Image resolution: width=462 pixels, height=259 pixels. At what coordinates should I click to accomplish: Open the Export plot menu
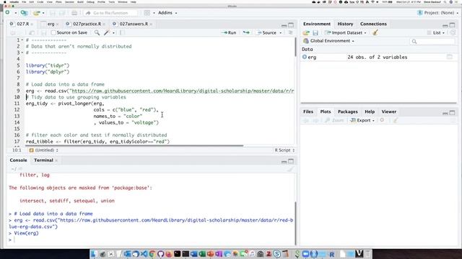[362, 120]
